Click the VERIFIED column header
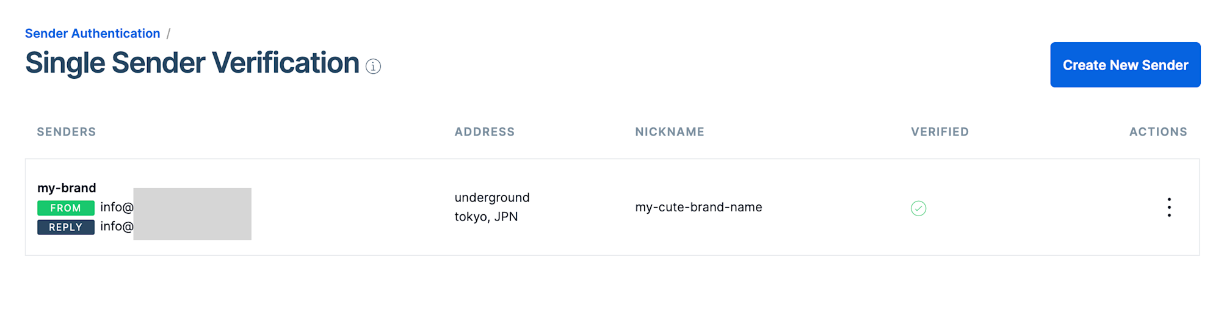Viewport: 1221px width, 309px height. coord(940,132)
